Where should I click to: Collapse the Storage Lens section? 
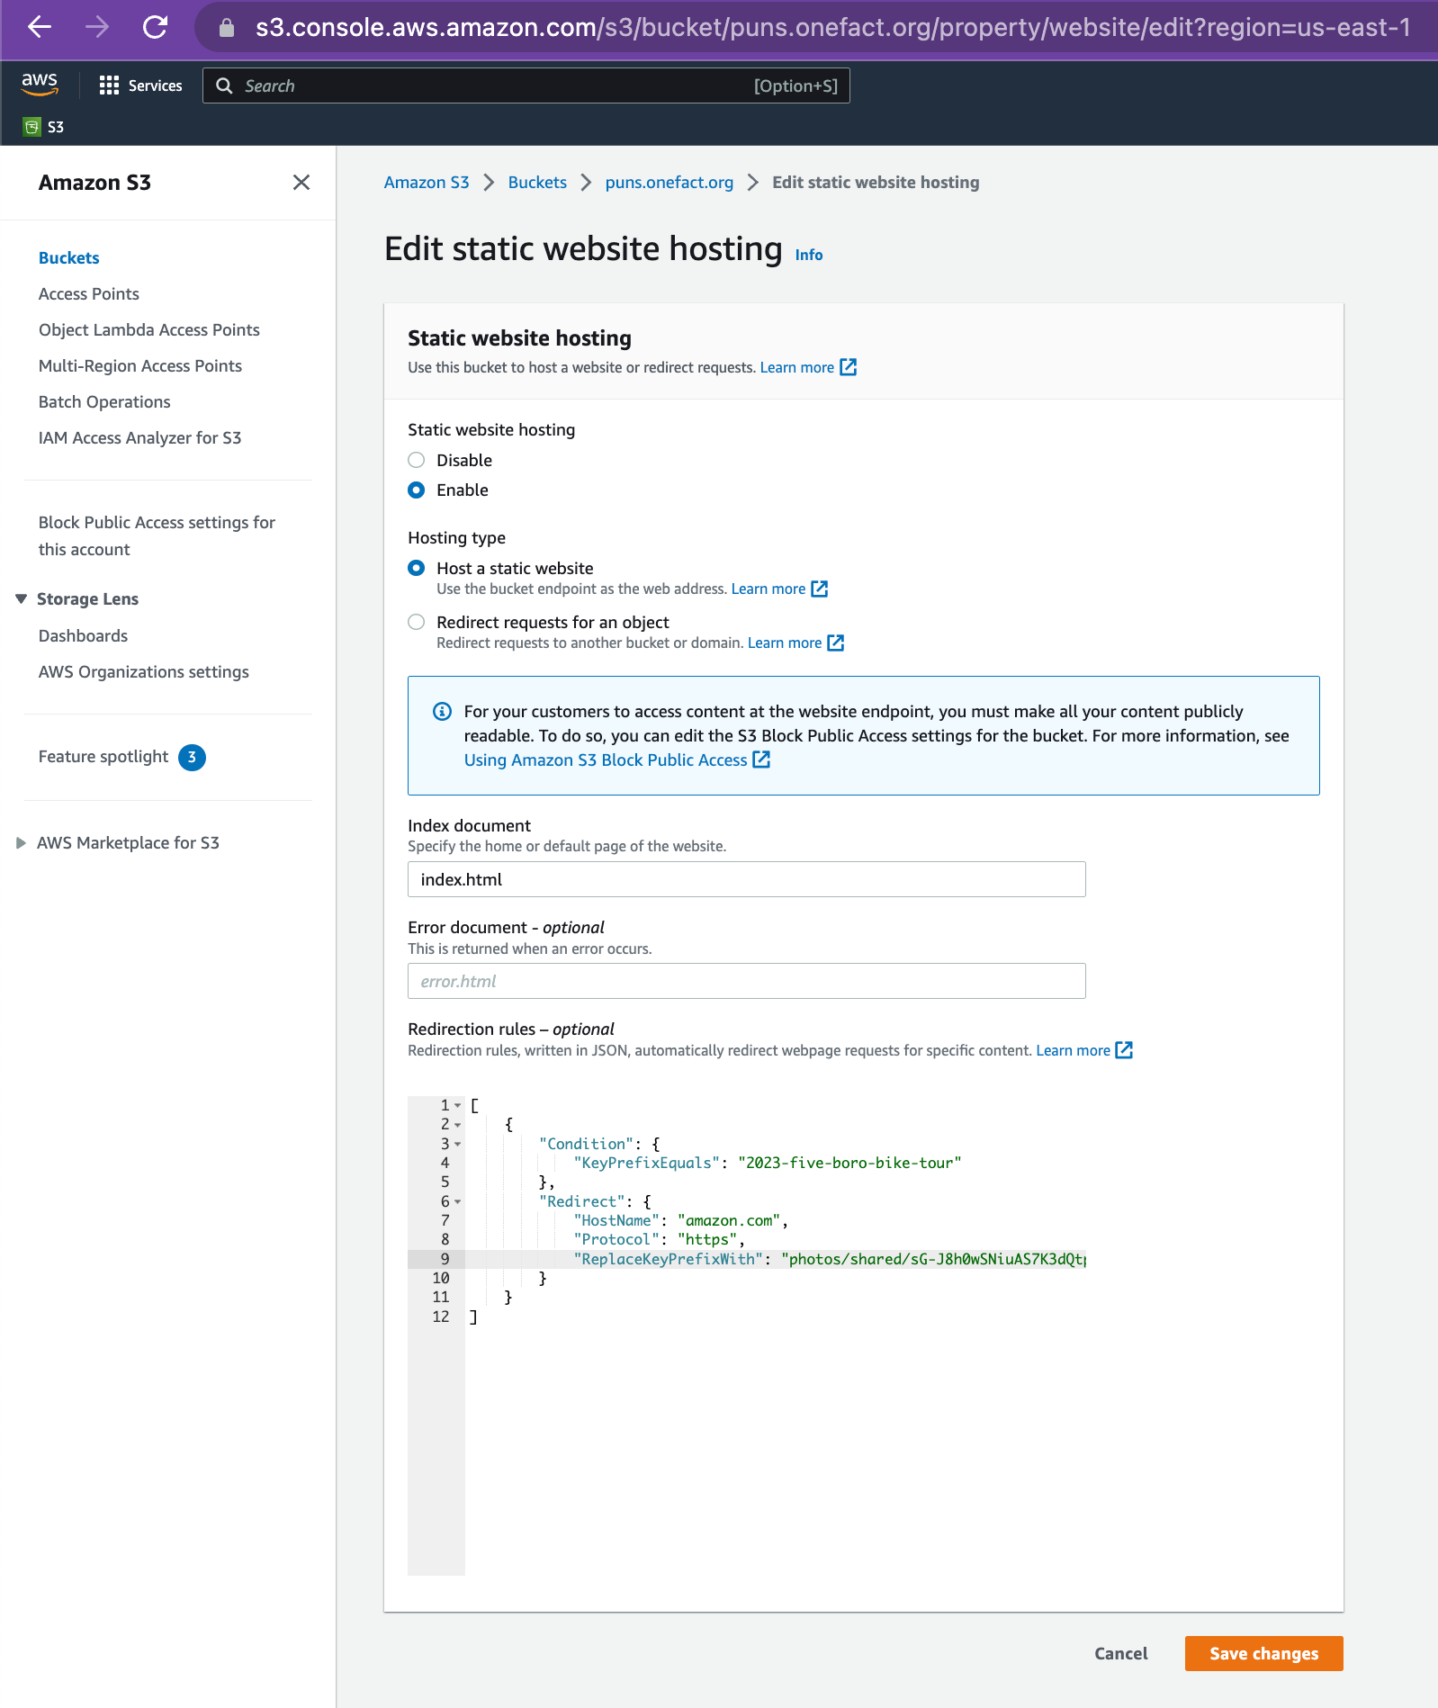click(21, 599)
